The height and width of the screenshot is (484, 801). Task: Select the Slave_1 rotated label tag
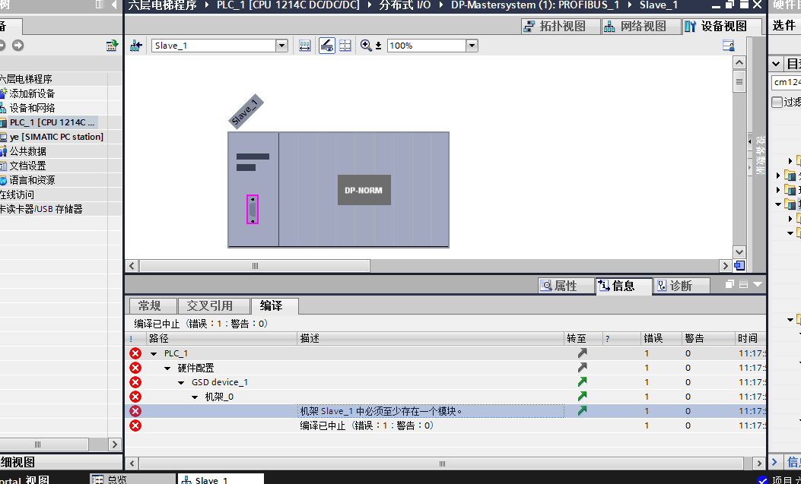[246, 111]
